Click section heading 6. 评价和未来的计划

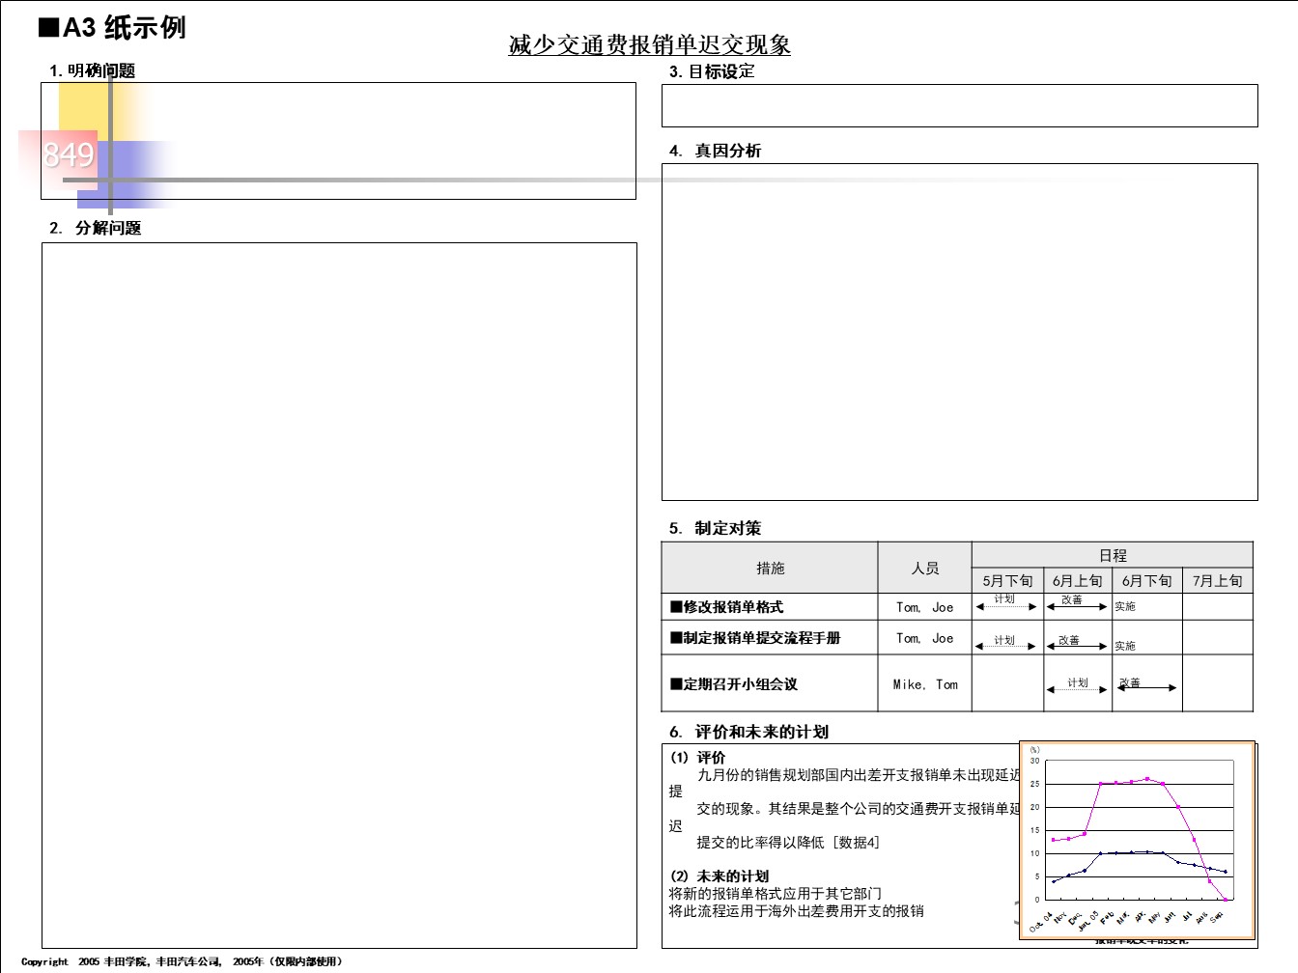click(x=748, y=732)
